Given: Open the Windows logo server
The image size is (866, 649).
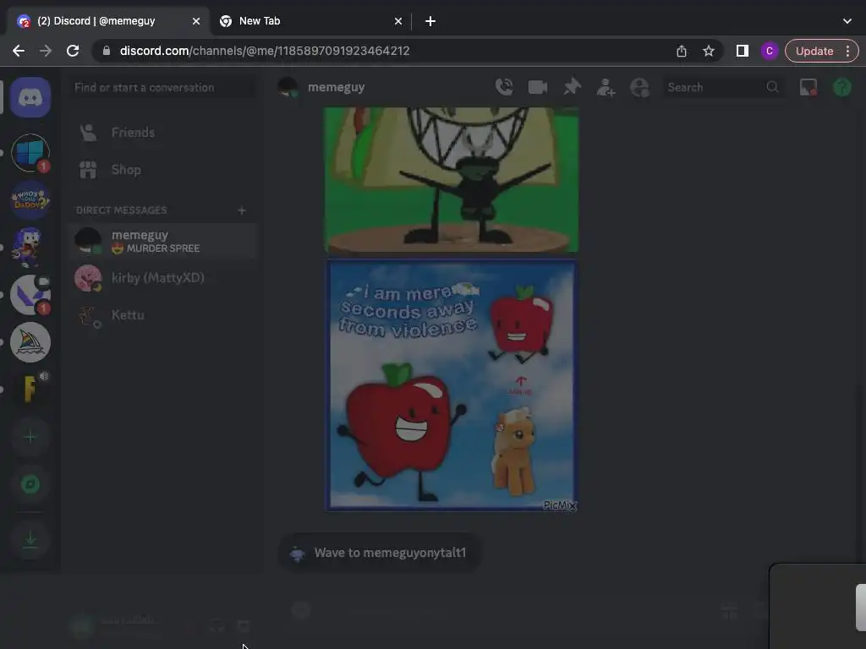Looking at the screenshot, I should pyautogui.click(x=30, y=153).
